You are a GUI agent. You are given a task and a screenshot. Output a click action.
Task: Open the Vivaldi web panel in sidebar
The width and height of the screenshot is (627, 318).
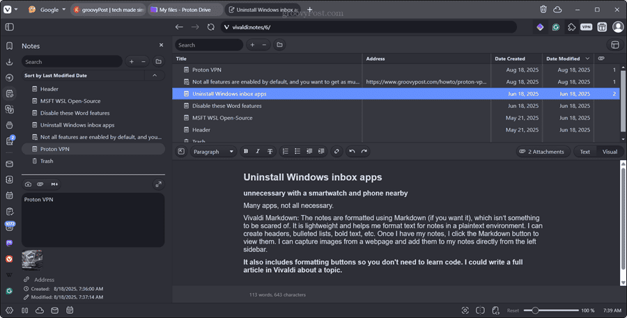[10, 259]
